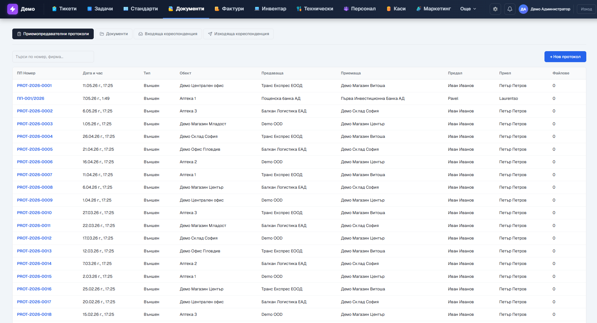
Task: Switch to the Документи tab
Action: (x=114, y=34)
